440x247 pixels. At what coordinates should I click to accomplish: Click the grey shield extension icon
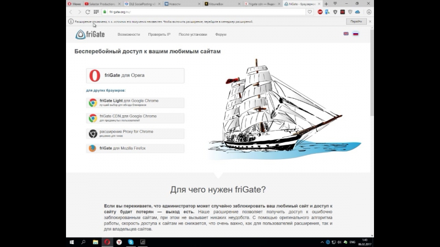click(x=350, y=12)
